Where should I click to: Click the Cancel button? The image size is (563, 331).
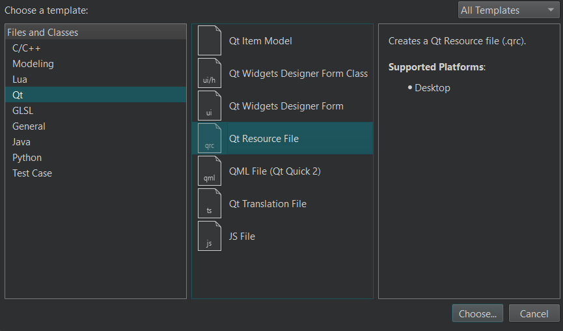click(x=534, y=313)
